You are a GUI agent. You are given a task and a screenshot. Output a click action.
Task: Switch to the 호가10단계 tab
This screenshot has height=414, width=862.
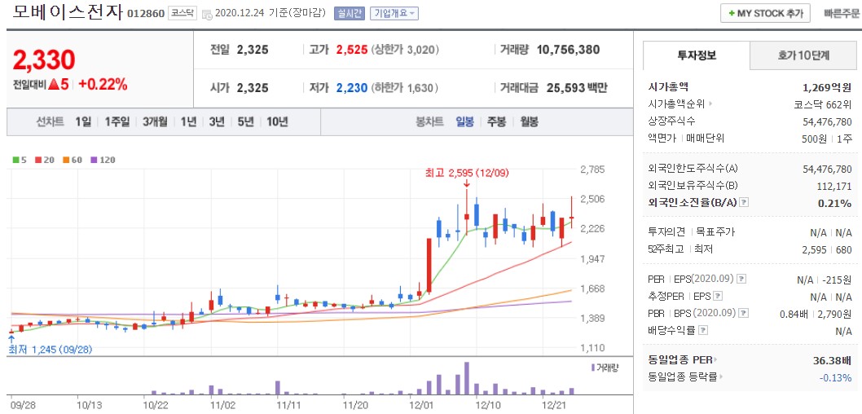803,55
